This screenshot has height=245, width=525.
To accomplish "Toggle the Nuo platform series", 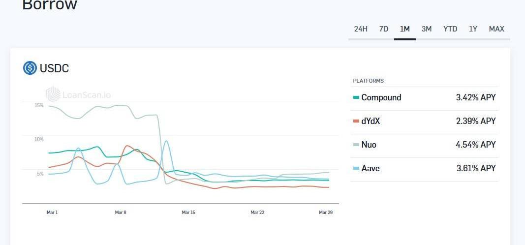I will point(425,145).
